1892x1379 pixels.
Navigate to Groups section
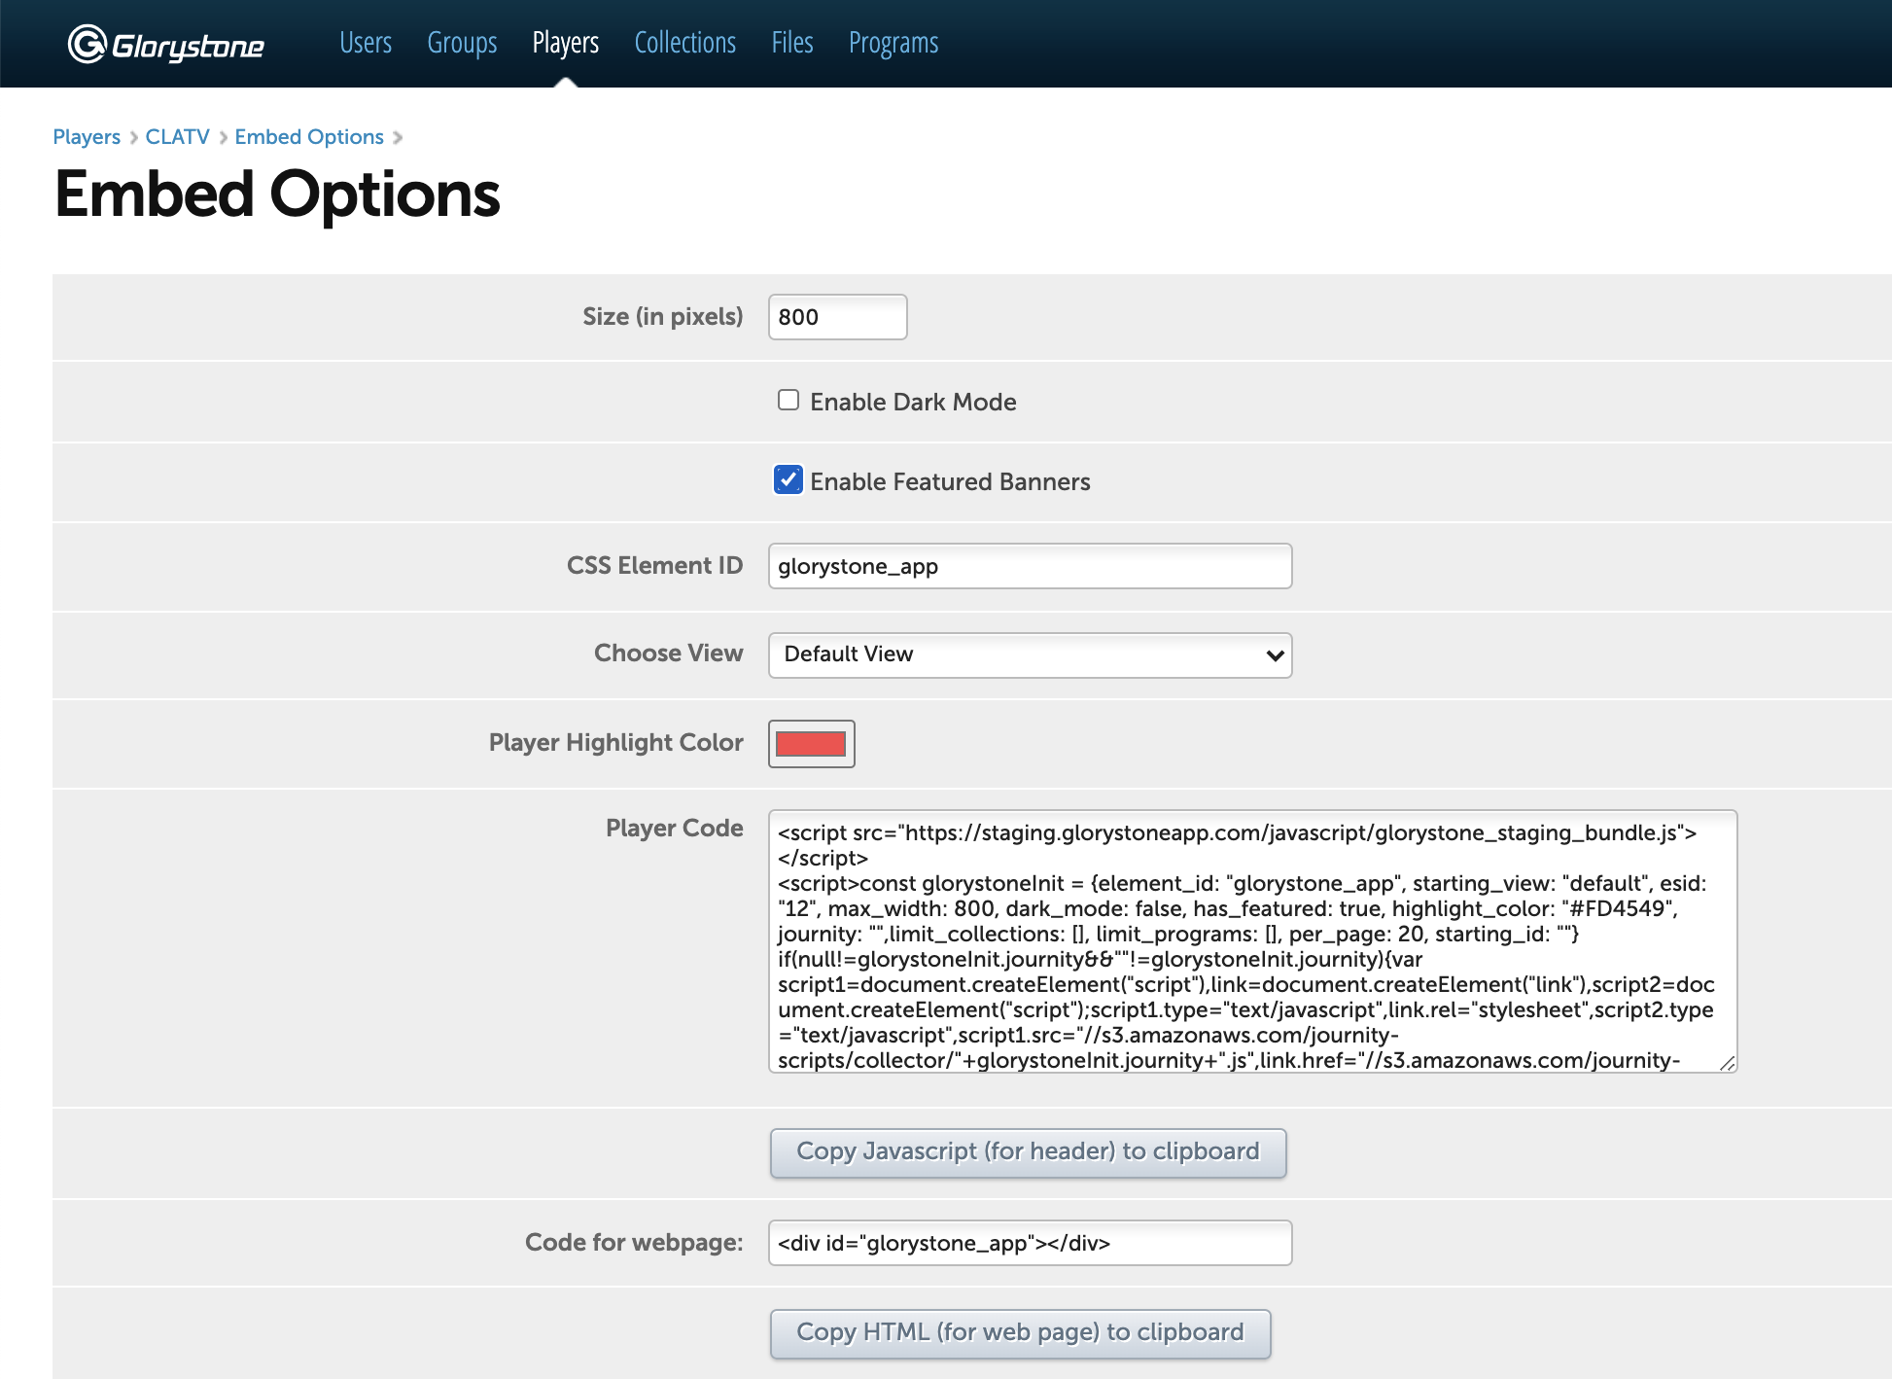click(x=461, y=43)
